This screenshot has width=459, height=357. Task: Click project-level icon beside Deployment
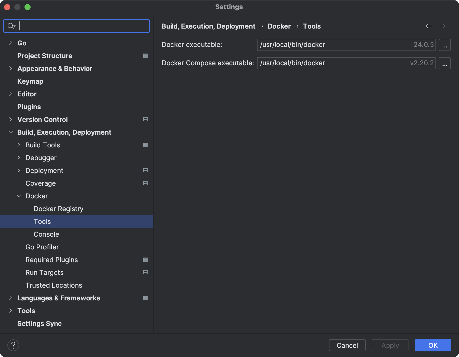click(x=146, y=170)
